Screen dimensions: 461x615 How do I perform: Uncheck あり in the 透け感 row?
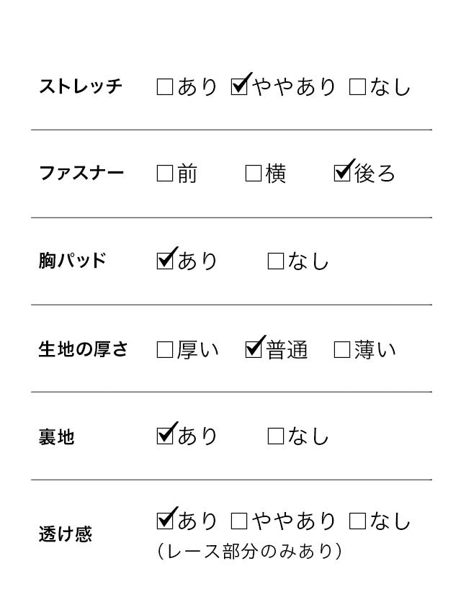click(165, 520)
